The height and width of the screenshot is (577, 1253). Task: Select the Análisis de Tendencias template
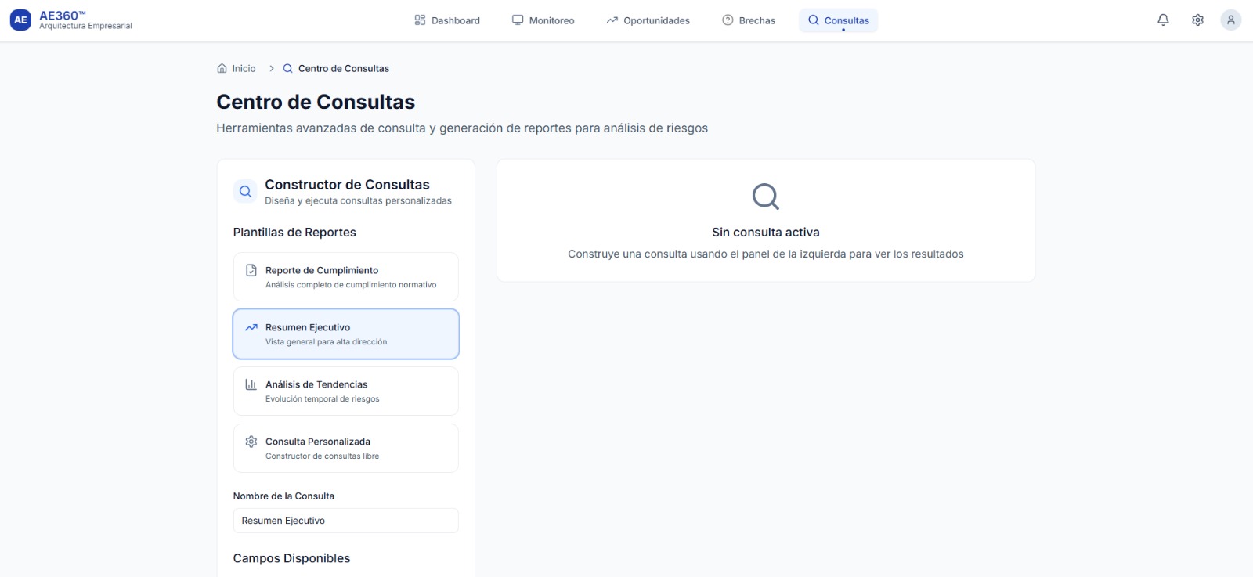(345, 391)
